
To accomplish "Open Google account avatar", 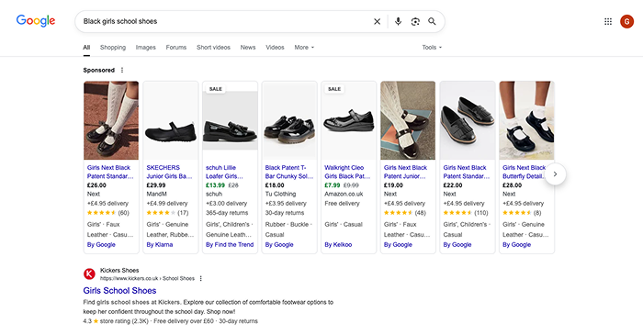I will pyautogui.click(x=626, y=21).
